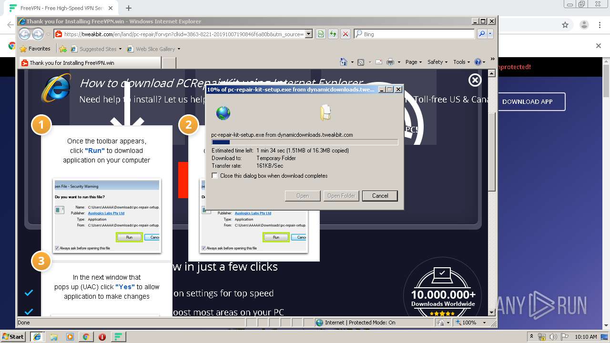
Task: Click the Chrome bookmark star icon
Action: [565, 25]
